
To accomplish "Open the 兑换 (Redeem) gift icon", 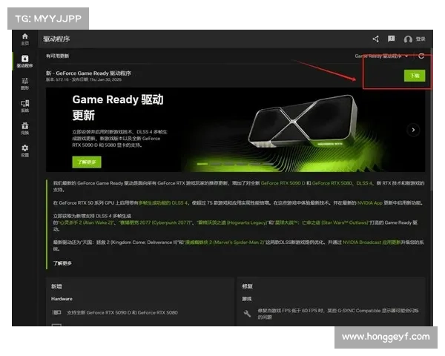I will tap(25, 128).
